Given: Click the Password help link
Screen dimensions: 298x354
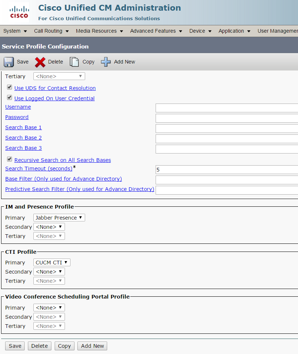Looking at the screenshot, I should (x=17, y=117).
